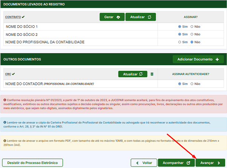
Task: Click Atualizar button in the CRC row
Action: pos(132,74)
